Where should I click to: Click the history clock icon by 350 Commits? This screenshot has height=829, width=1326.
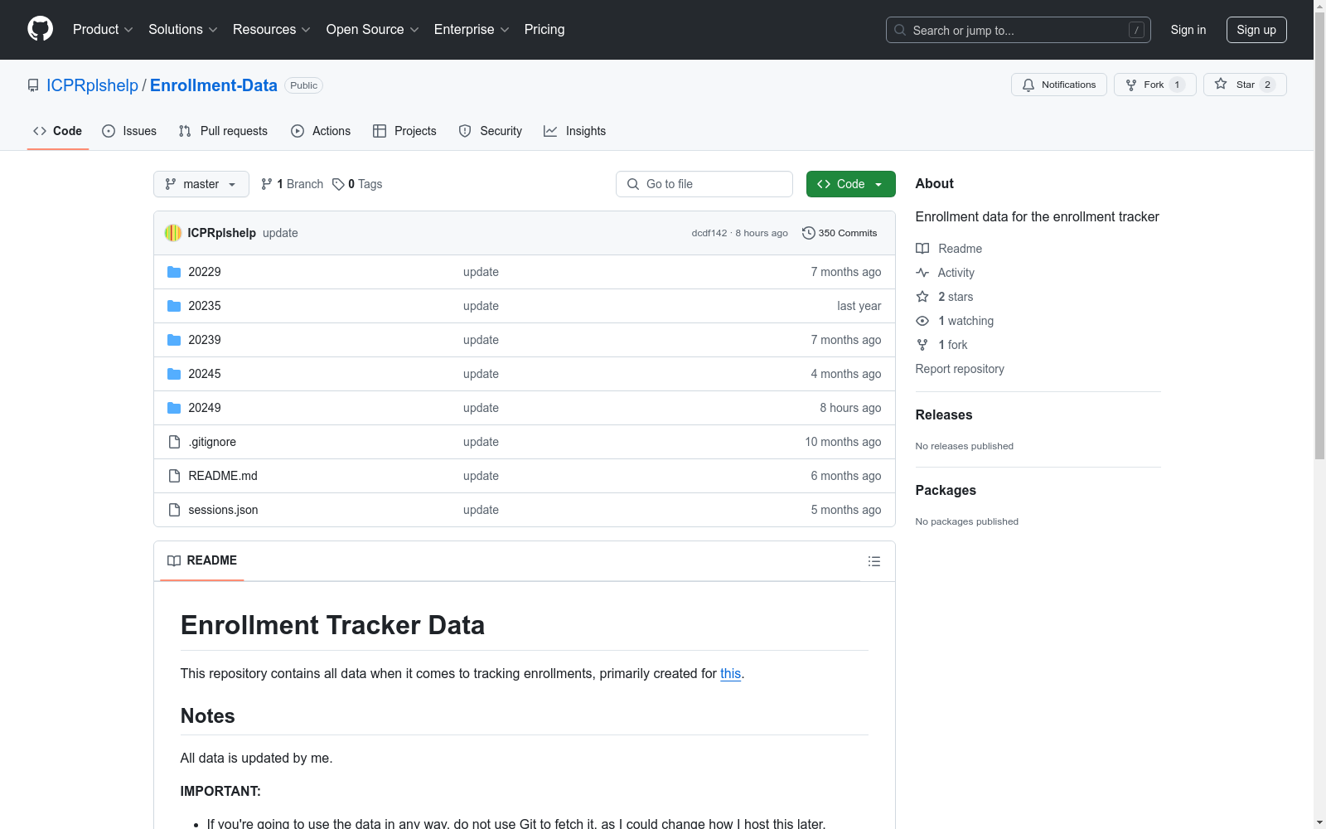[x=809, y=233]
